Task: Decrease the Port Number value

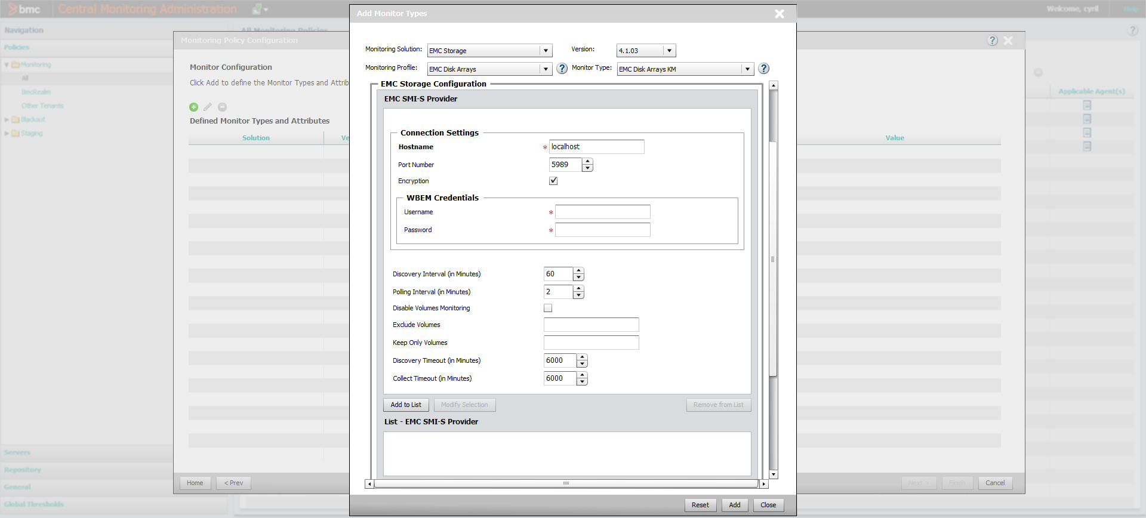Action: pos(587,168)
